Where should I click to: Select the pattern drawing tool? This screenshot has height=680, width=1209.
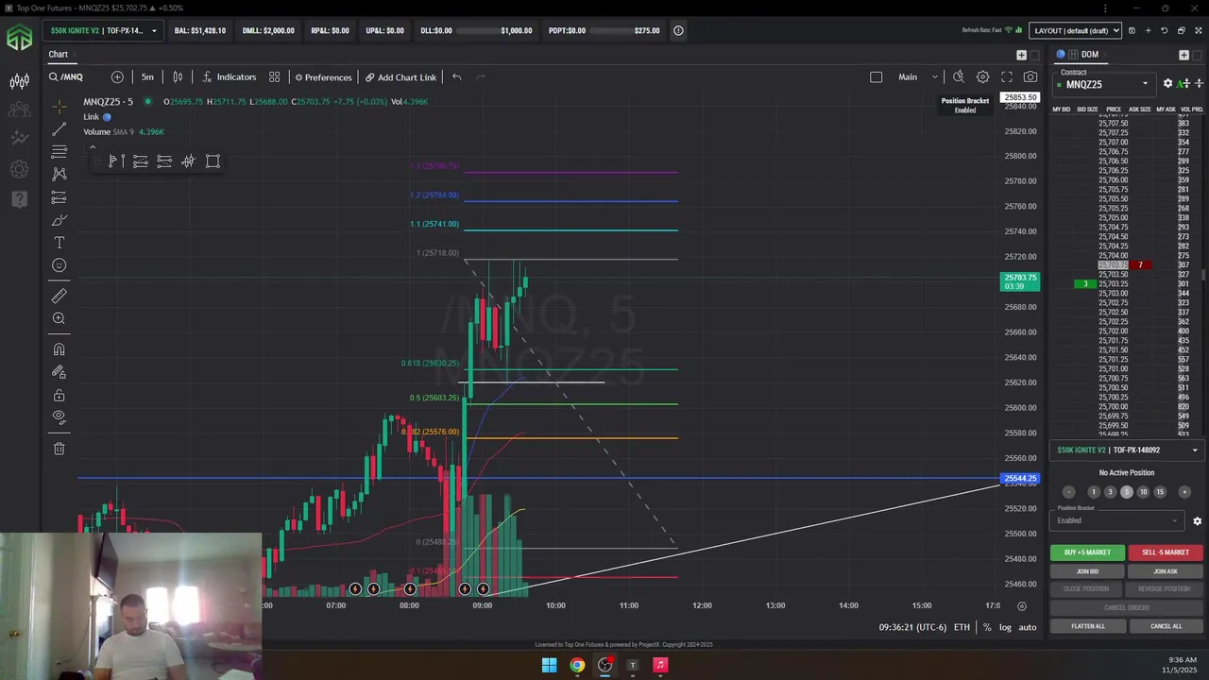[59, 174]
